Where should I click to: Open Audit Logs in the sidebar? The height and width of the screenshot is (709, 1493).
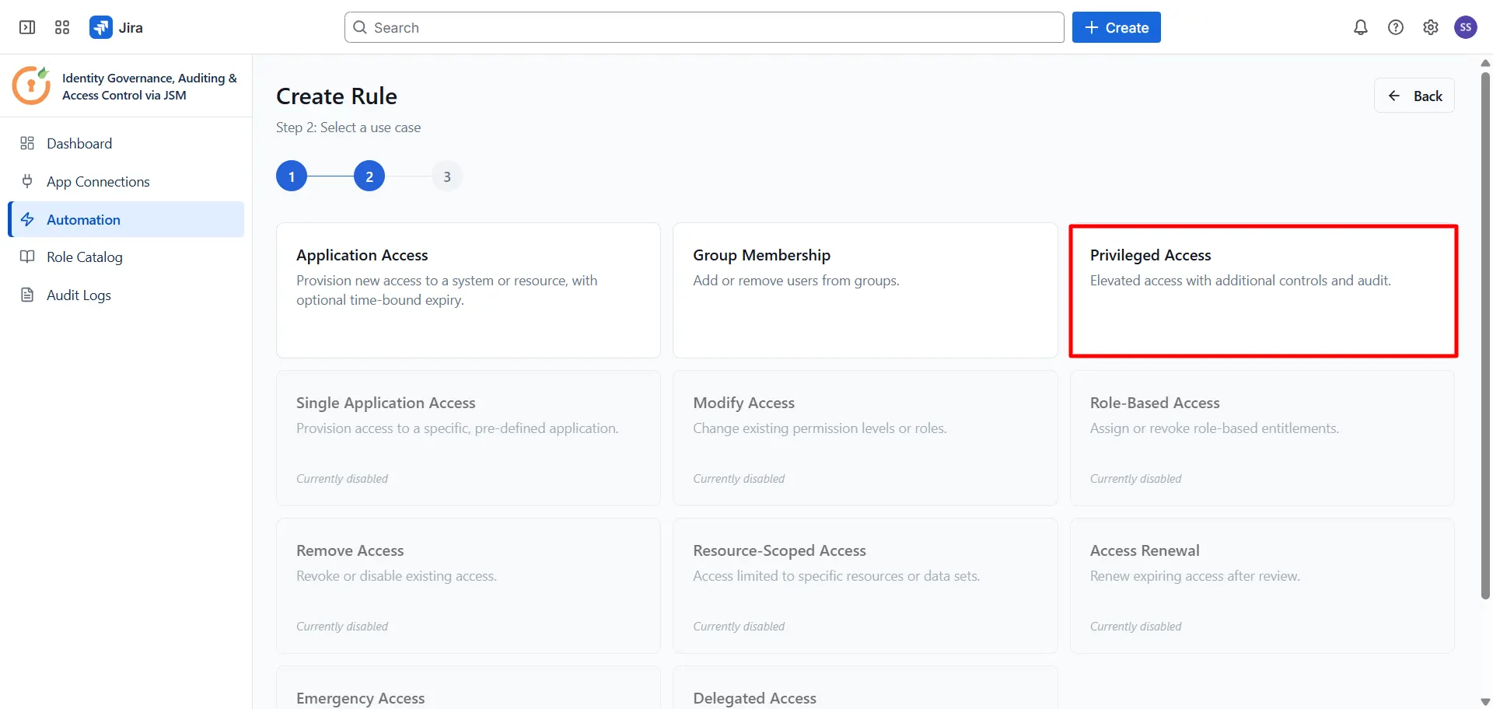tap(127, 295)
